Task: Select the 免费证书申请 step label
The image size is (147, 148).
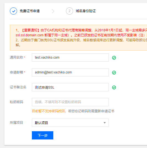Action: 30,11
